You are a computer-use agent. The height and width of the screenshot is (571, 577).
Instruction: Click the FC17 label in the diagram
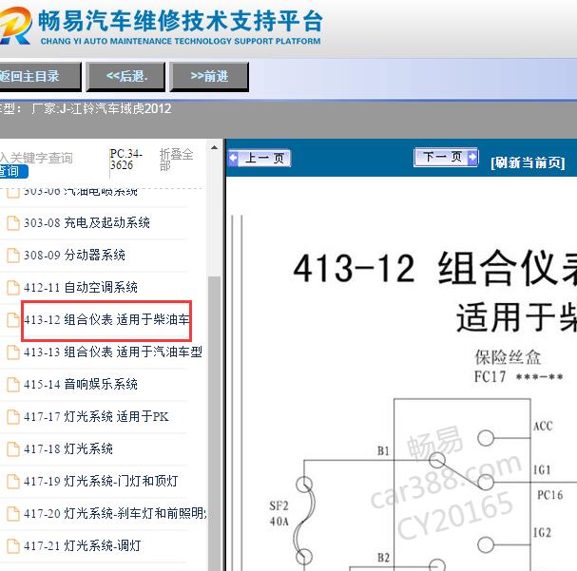click(x=490, y=377)
